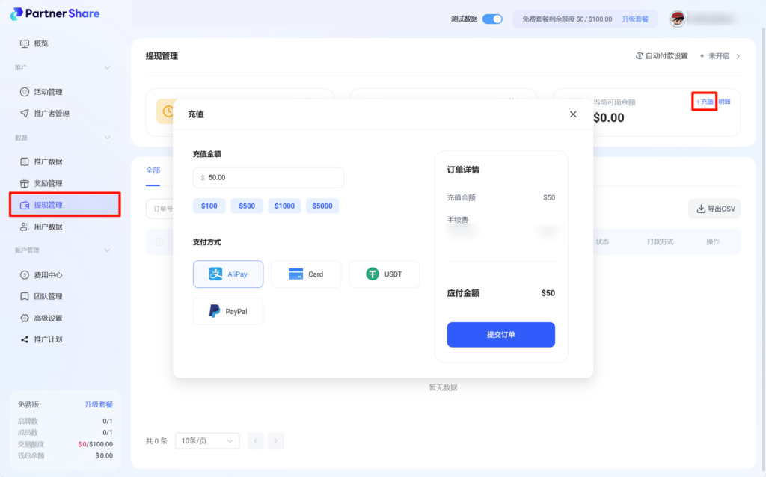This screenshot has height=477, width=766.
Task: Open the 10条/页 page size dropdown
Action: click(207, 441)
